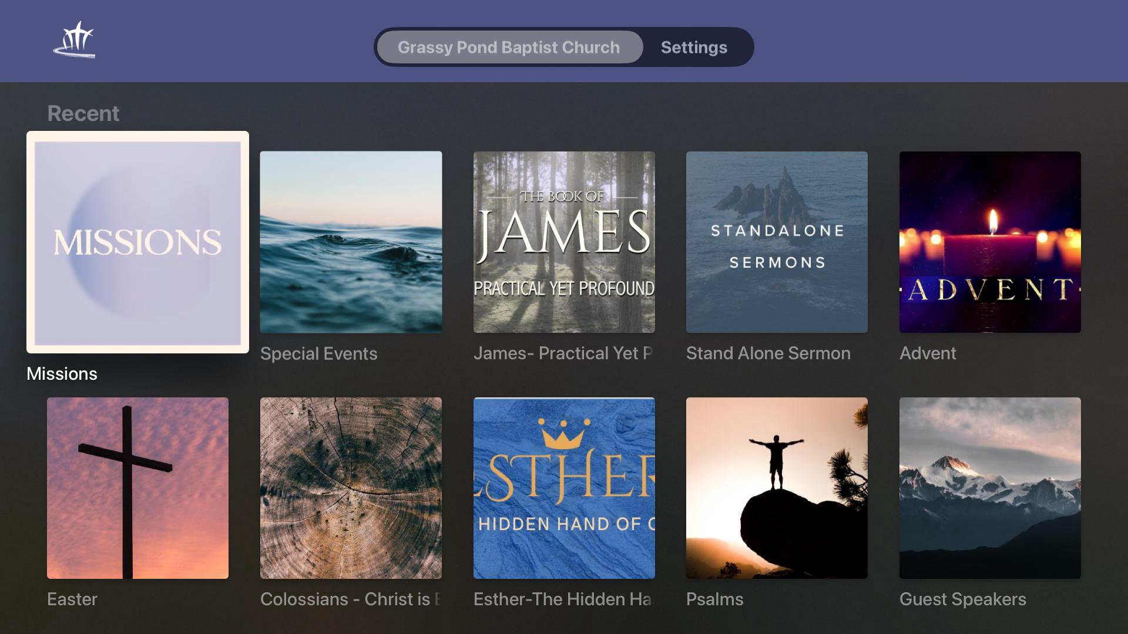Click the Special Events title text

click(318, 353)
